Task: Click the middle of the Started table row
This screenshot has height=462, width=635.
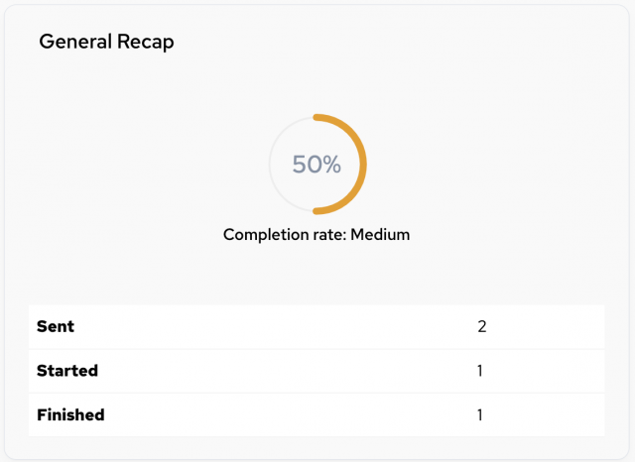Action: coord(317,371)
